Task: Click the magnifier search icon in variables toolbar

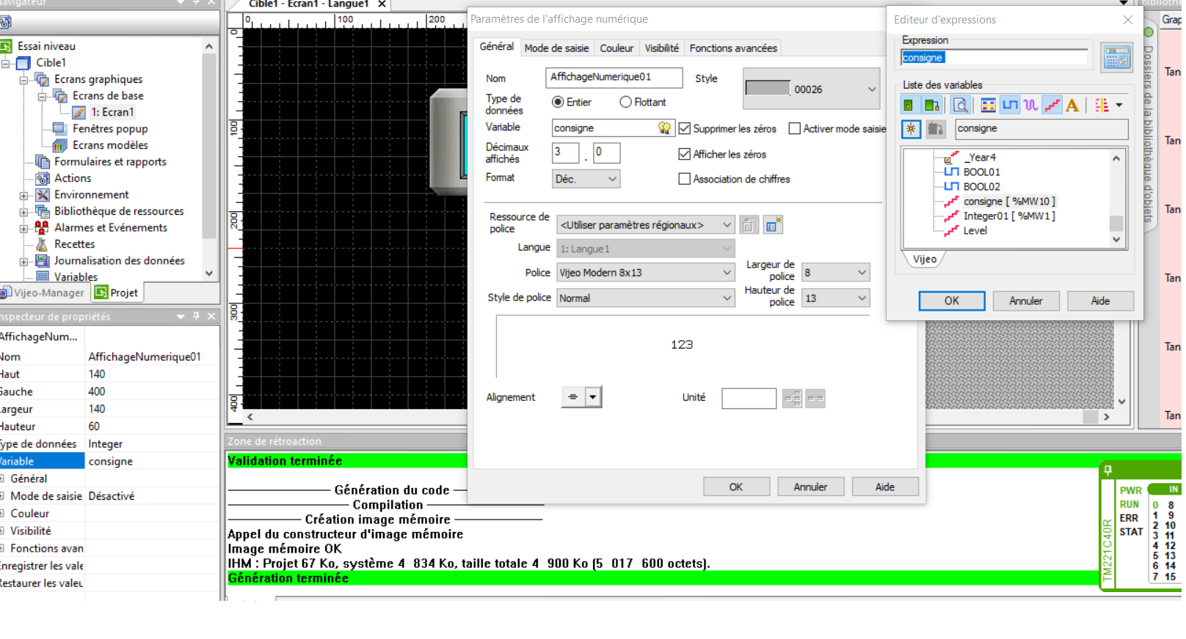Action: [x=960, y=106]
